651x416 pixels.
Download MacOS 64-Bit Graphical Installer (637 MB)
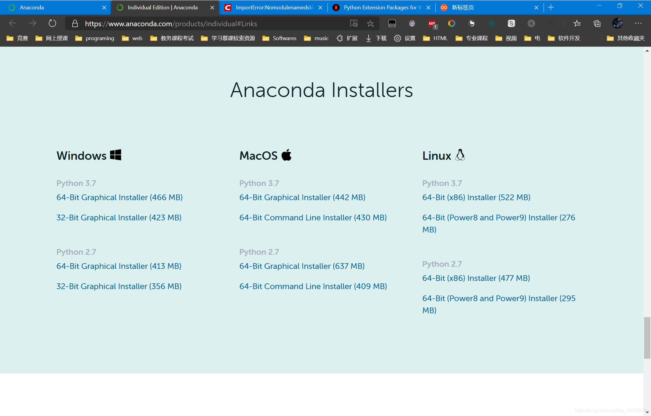302,266
